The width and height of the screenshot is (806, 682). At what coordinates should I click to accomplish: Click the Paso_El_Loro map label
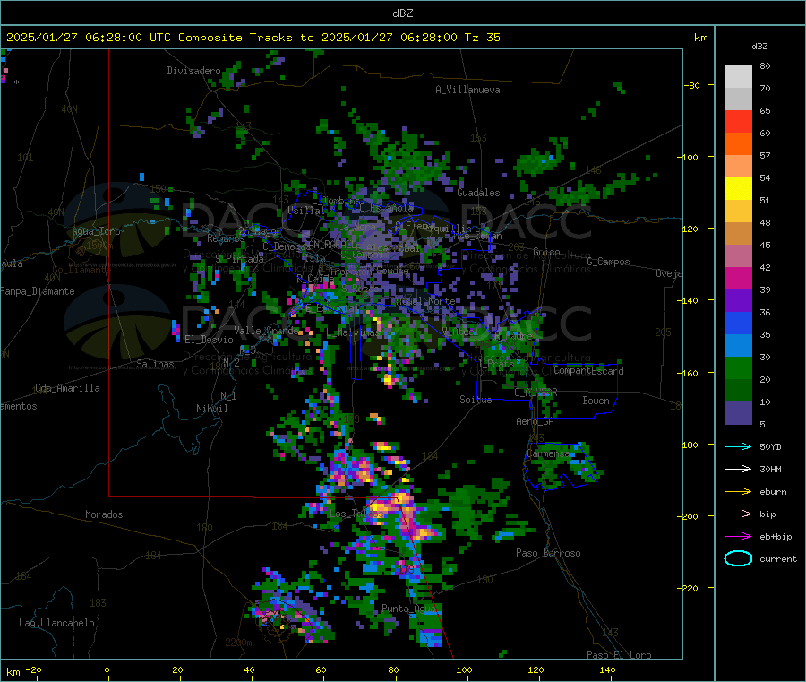619,655
